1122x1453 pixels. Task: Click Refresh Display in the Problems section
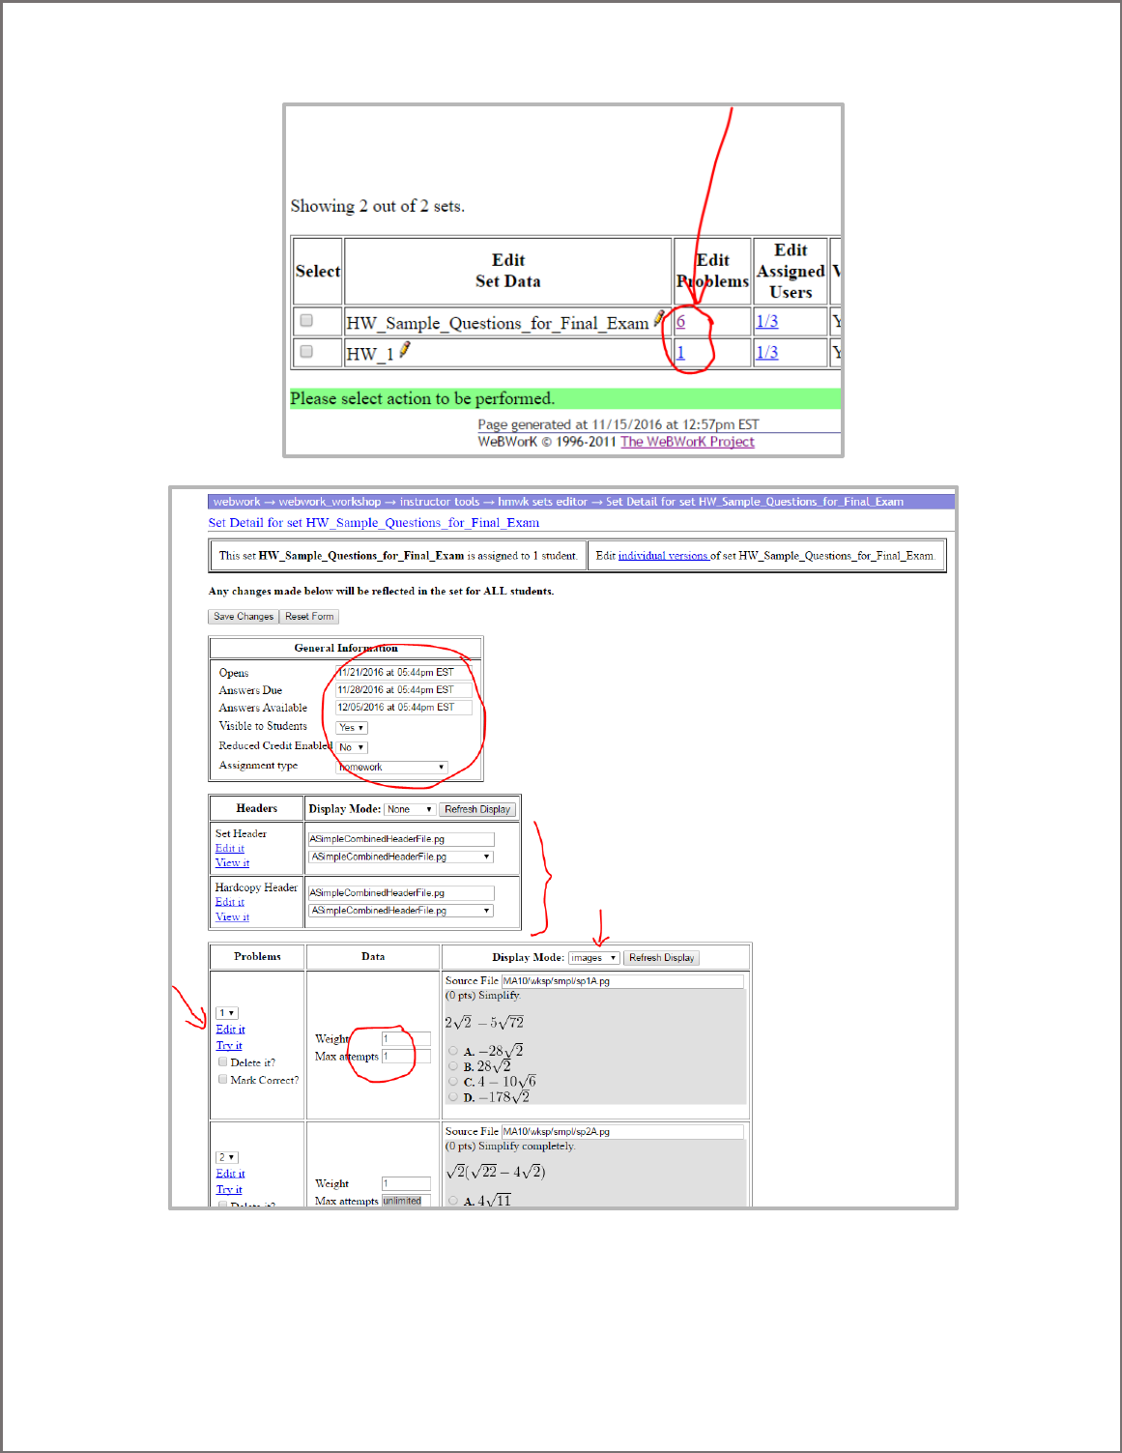click(662, 958)
